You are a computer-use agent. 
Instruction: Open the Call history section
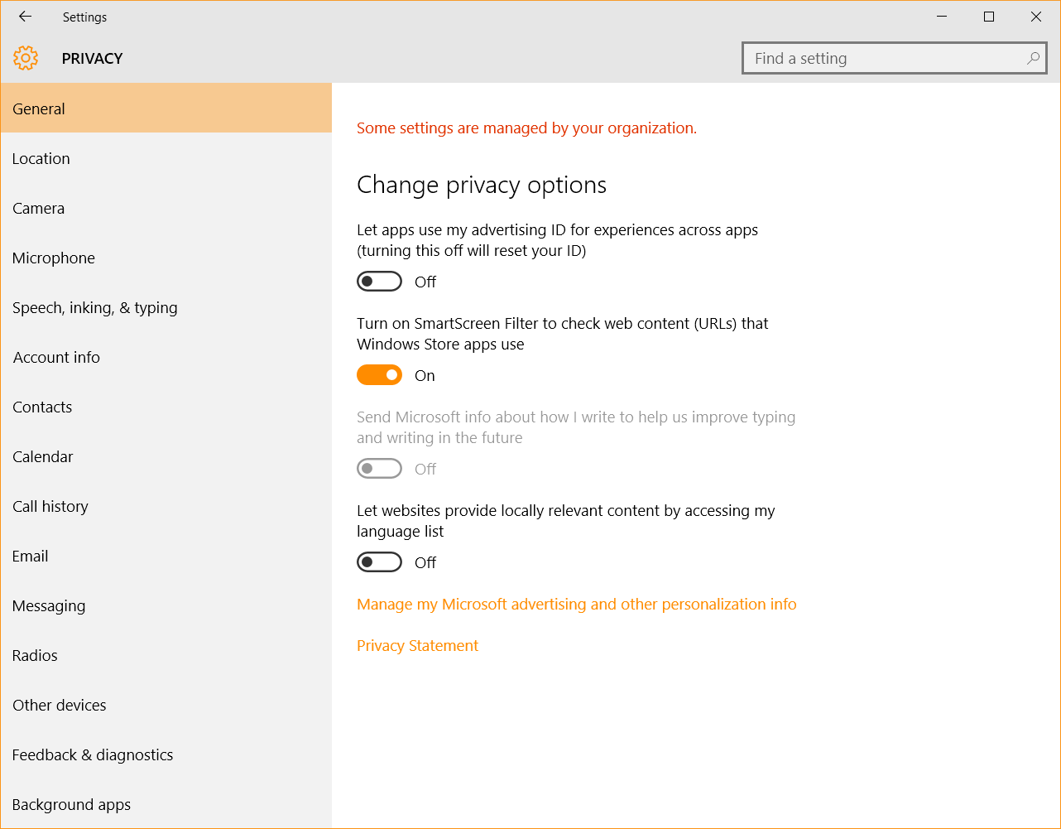(166, 506)
